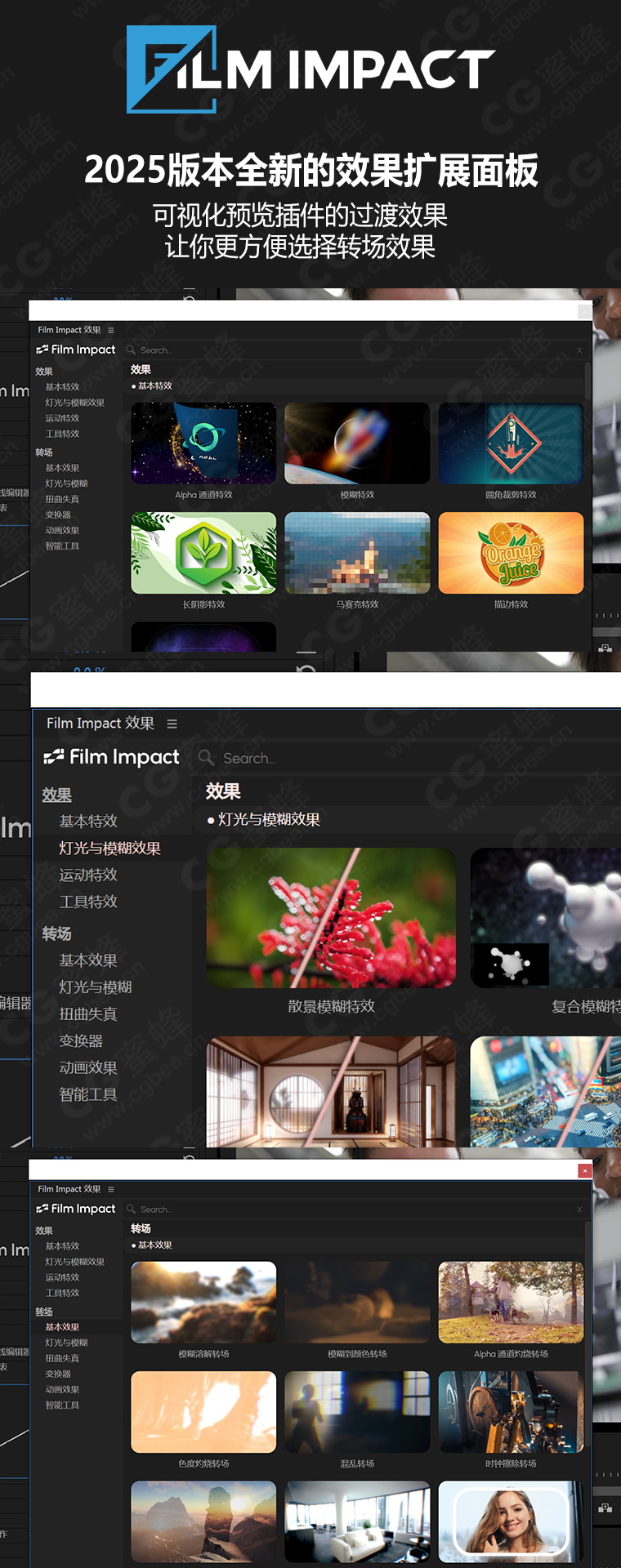The height and width of the screenshot is (1568, 621).
Task: Click the 时钟擦除转场 thumbnail
Action: (511, 1412)
